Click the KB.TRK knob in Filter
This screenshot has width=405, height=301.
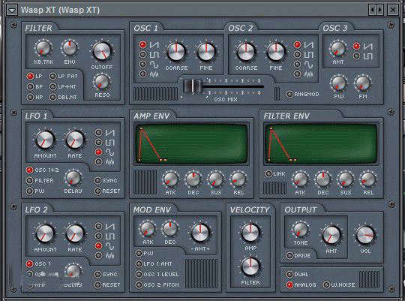pyautogui.click(x=43, y=48)
